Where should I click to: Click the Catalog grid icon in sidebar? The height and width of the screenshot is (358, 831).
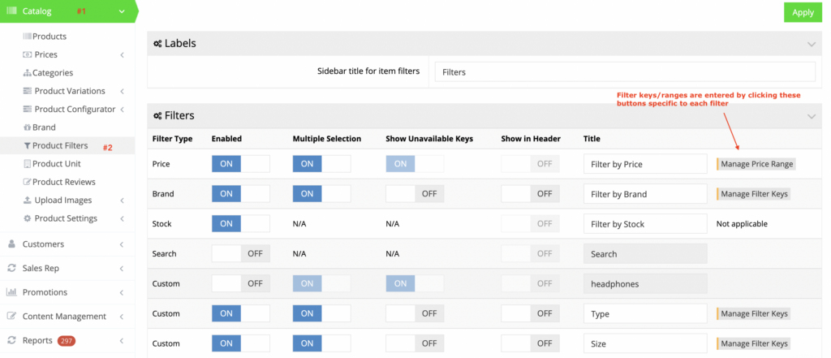click(x=12, y=11)
